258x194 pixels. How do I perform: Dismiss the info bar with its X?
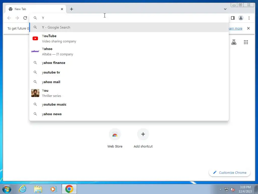point(248,28)
